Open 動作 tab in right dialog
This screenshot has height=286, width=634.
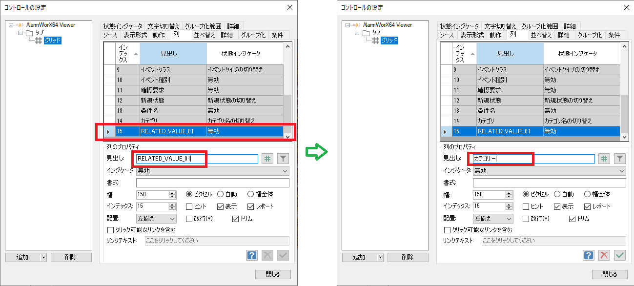tap(495, 35)
